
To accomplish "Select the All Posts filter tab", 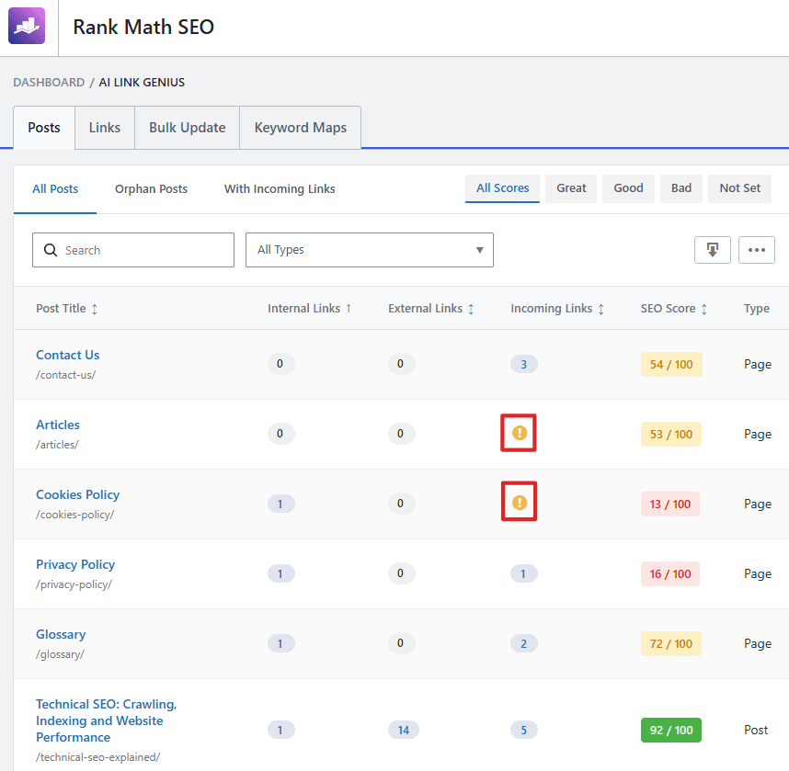I will click(55, 189).
